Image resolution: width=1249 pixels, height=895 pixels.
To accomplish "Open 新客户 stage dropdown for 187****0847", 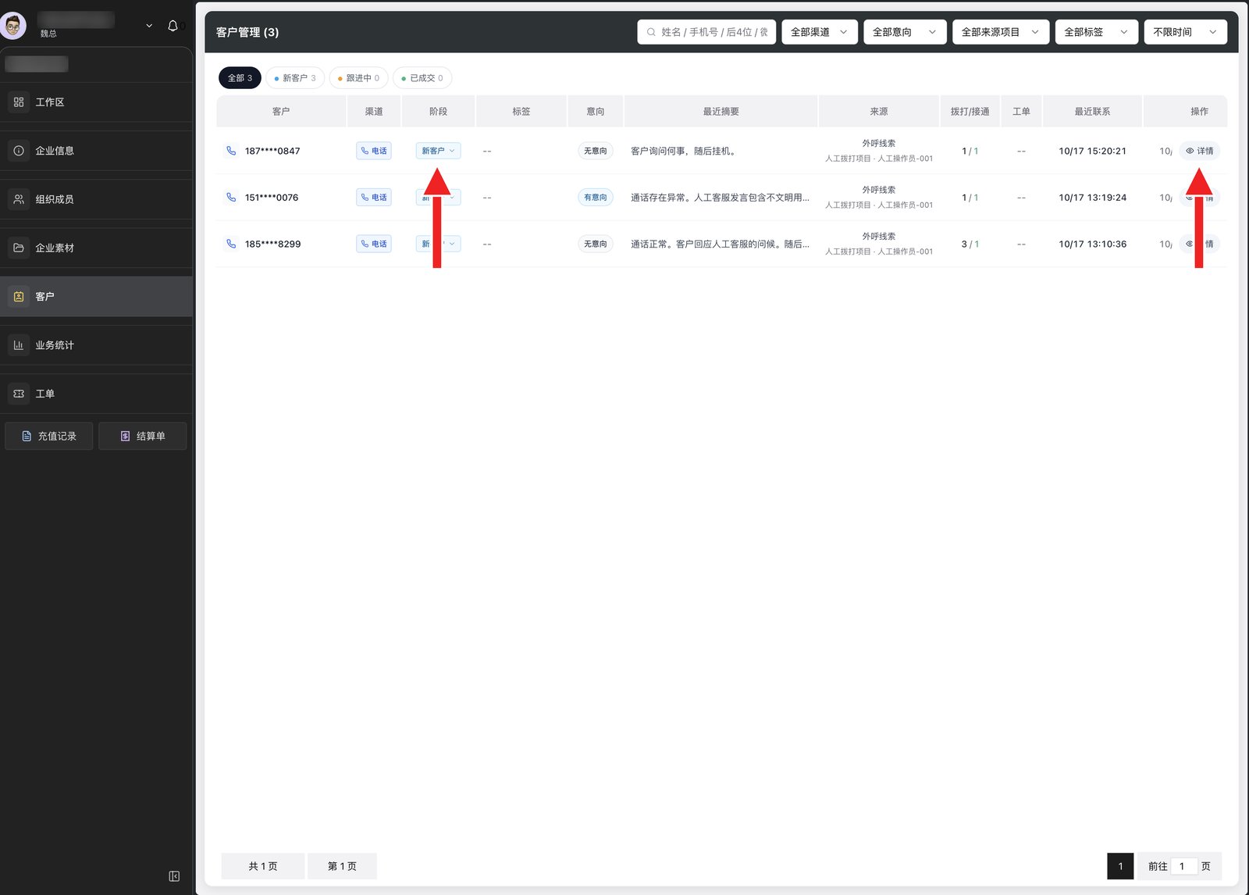I will tap(438, 151).
